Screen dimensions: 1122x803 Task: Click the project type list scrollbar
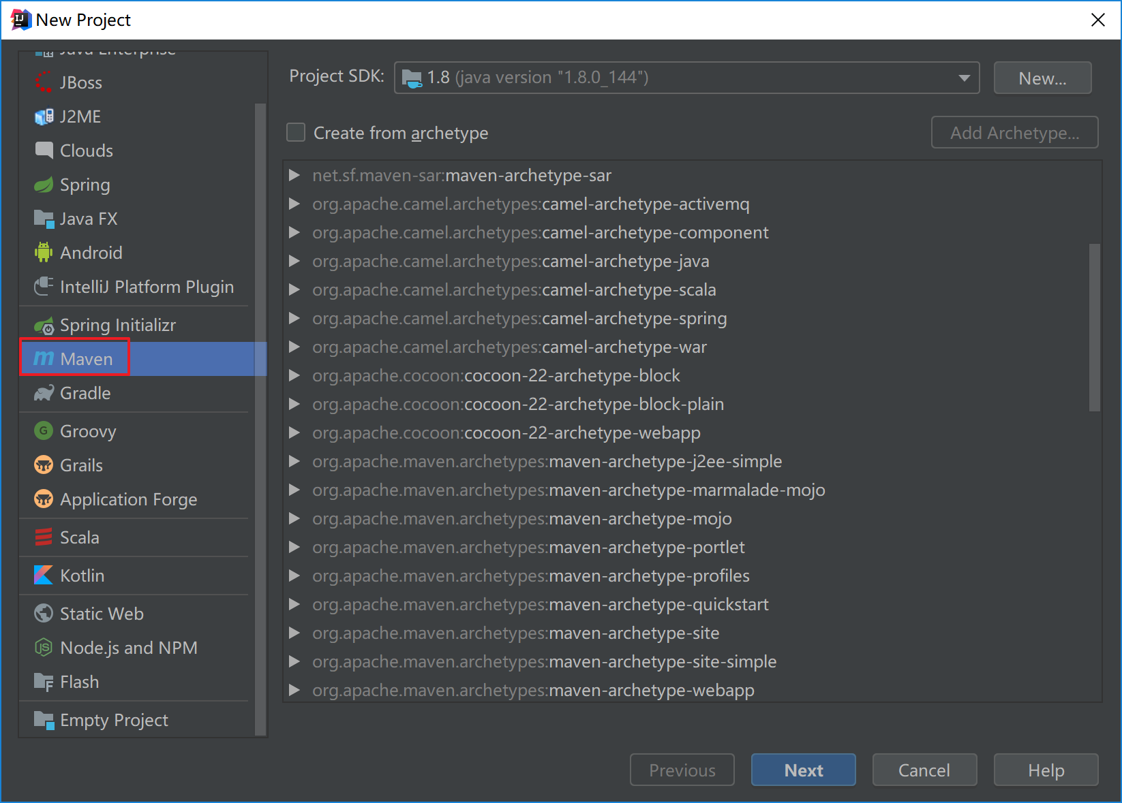pyautogui.click(x=260, y=419)
